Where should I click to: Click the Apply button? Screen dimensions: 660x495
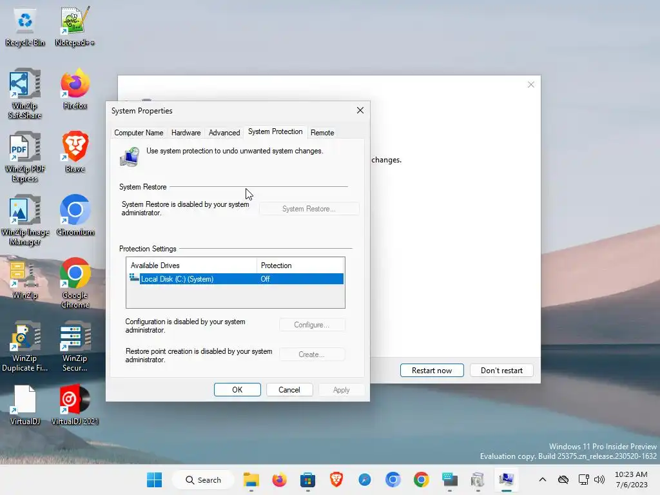(342, 390)
